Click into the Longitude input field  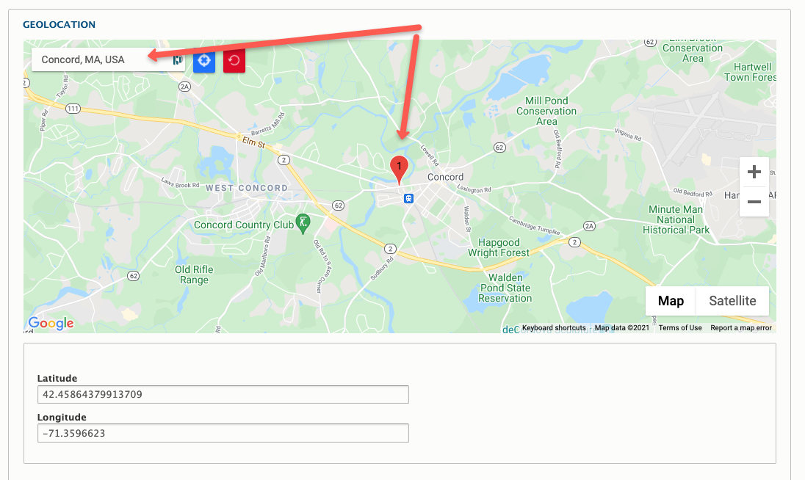pos(223,433)
